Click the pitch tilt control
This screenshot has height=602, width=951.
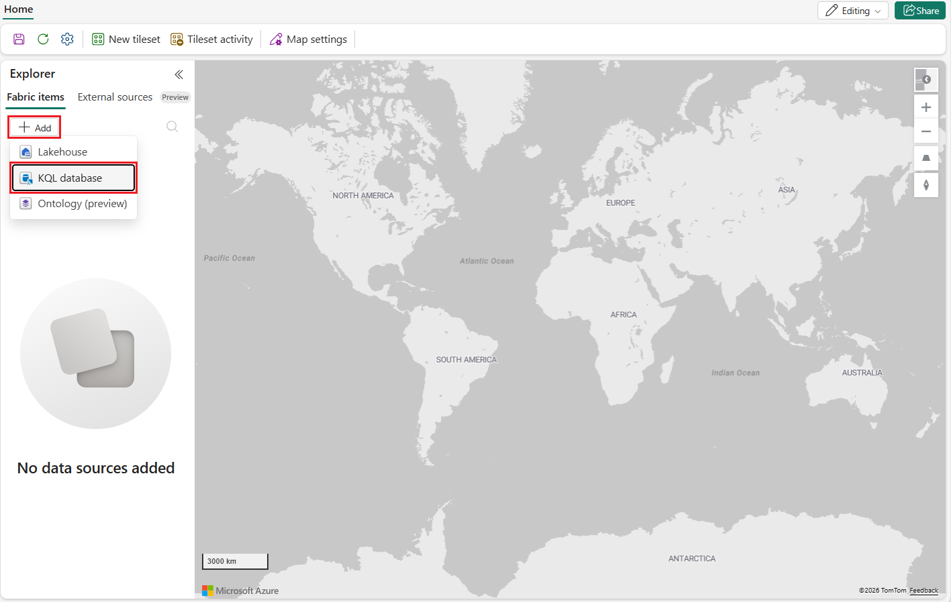926,158
